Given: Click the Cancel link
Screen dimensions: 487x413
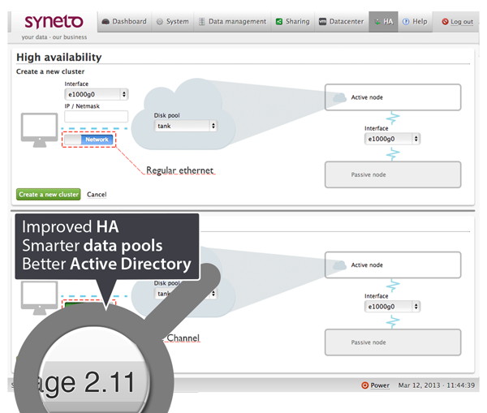Looking at the screenshot, I should coord(97,195).
